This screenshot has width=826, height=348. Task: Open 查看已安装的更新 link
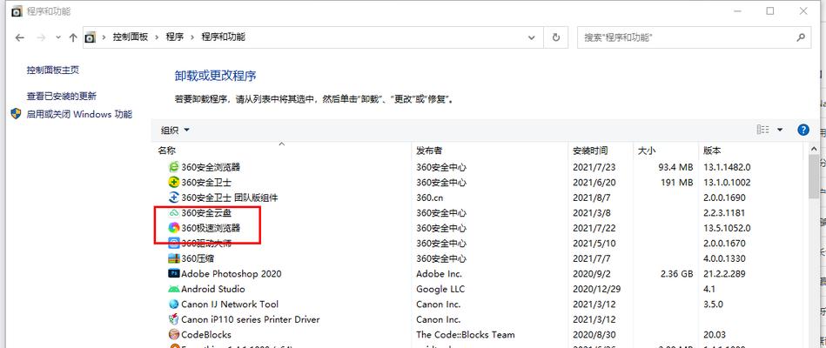[62, 96]
